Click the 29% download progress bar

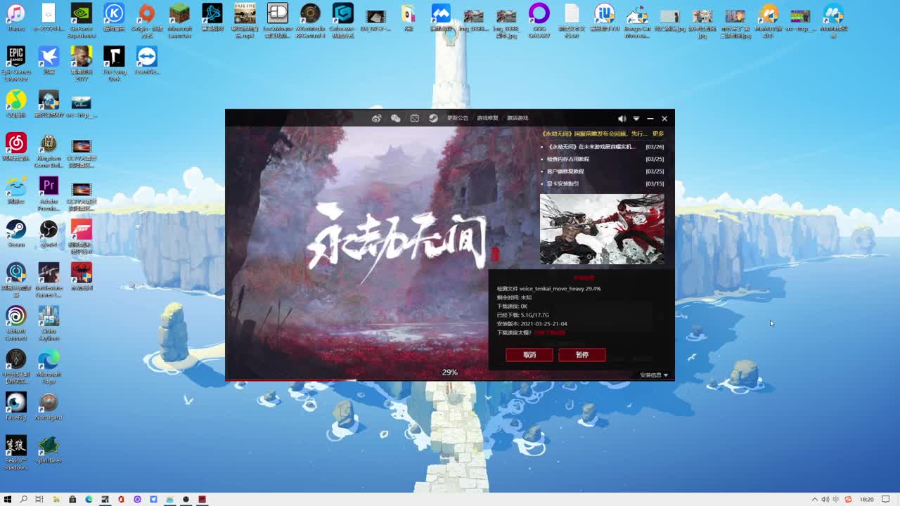[450, 379]
